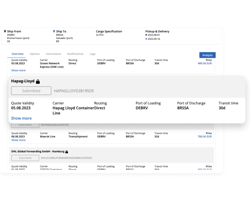Expand Show more in Hapag-Lloyd quote
Viewport: 250px width, 199px height.
pyautogui.click(x=21, y=118)
